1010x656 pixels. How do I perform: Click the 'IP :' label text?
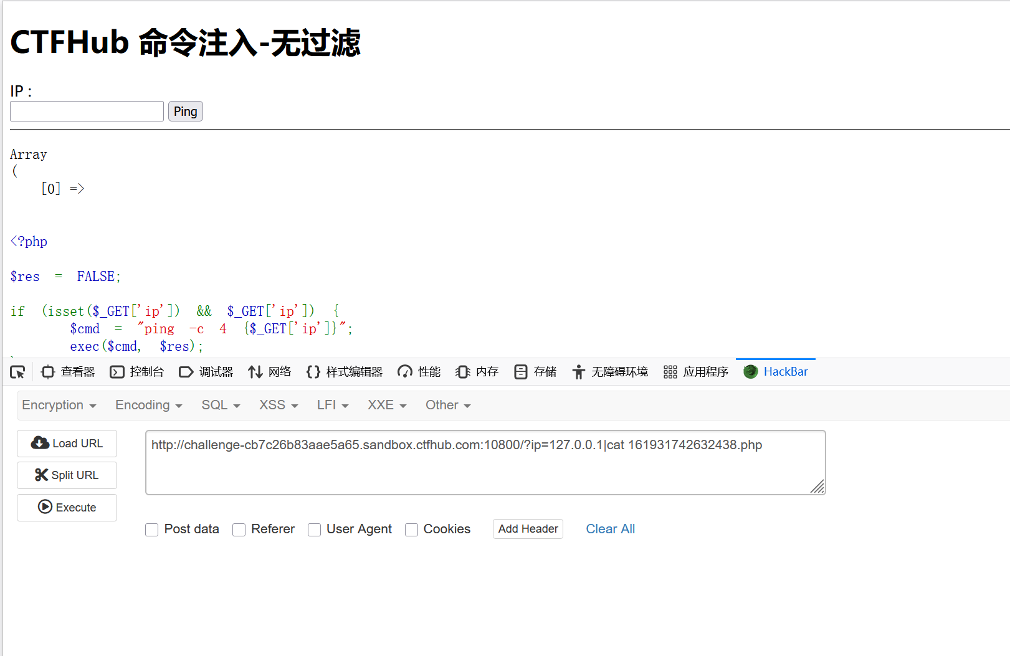21,92
